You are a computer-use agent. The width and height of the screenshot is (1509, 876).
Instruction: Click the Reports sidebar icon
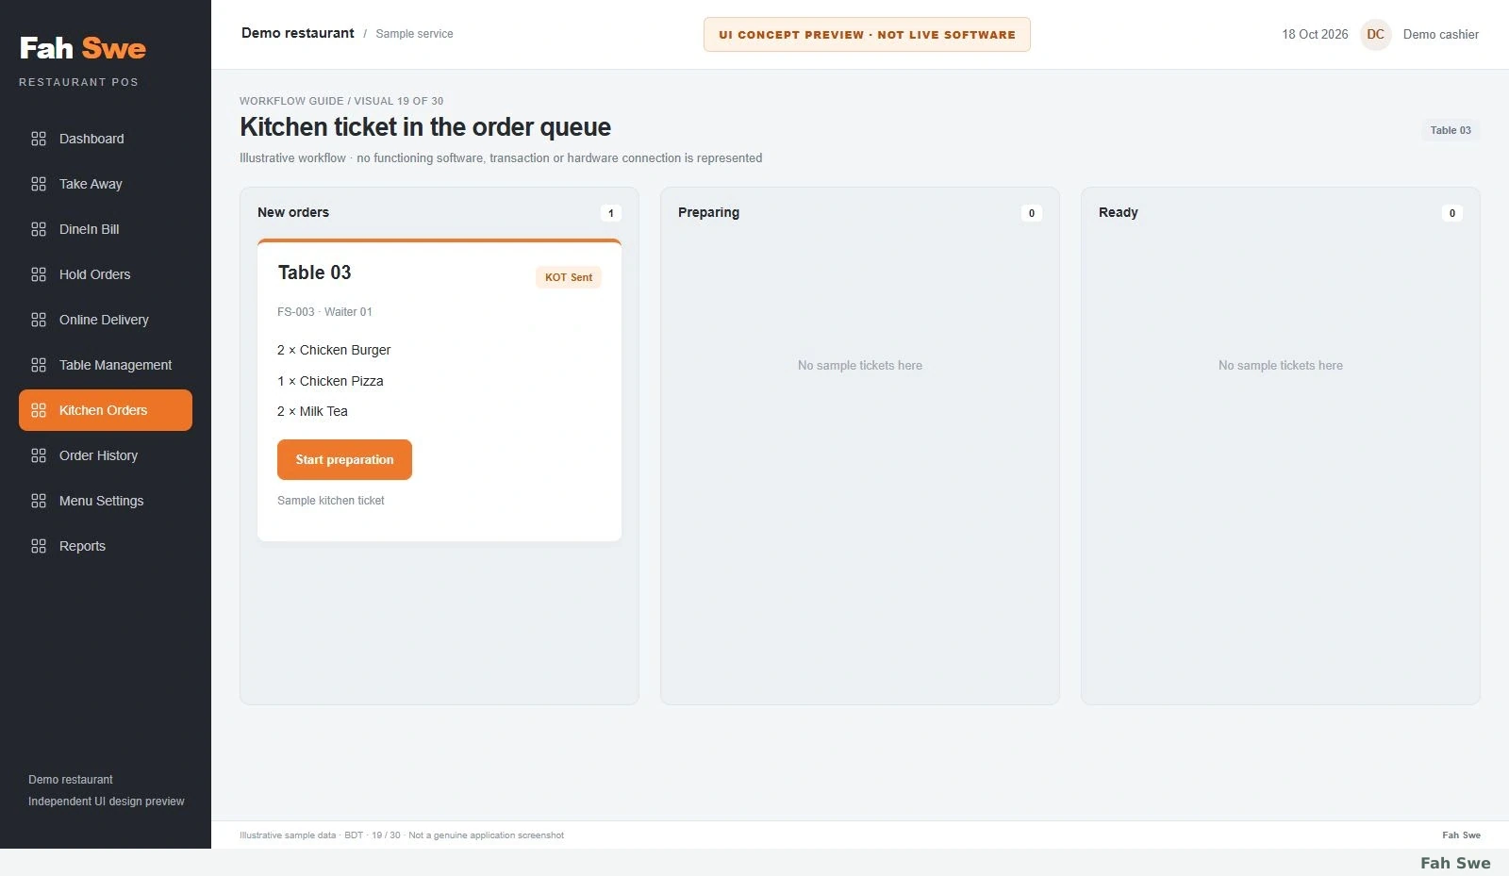click(39, 546)
